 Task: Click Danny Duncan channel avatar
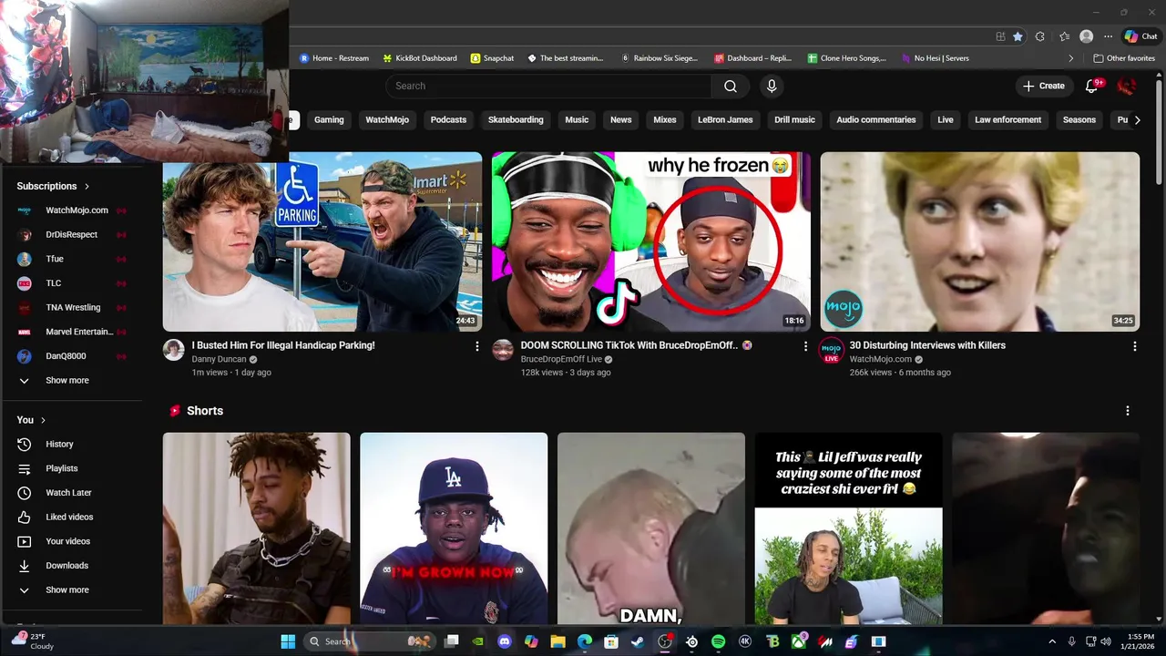(174, 350)
